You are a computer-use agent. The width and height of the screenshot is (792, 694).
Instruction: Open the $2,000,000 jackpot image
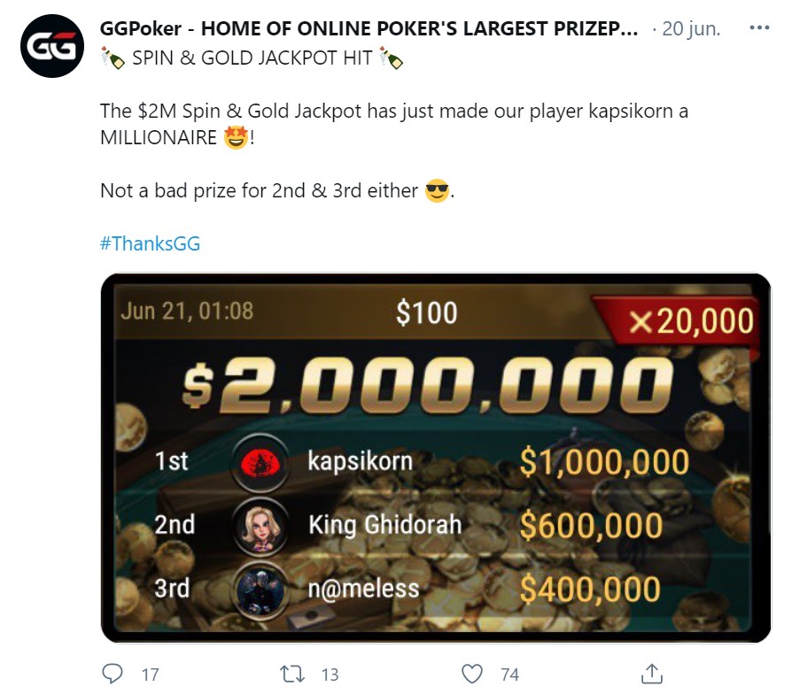[436, 458]
